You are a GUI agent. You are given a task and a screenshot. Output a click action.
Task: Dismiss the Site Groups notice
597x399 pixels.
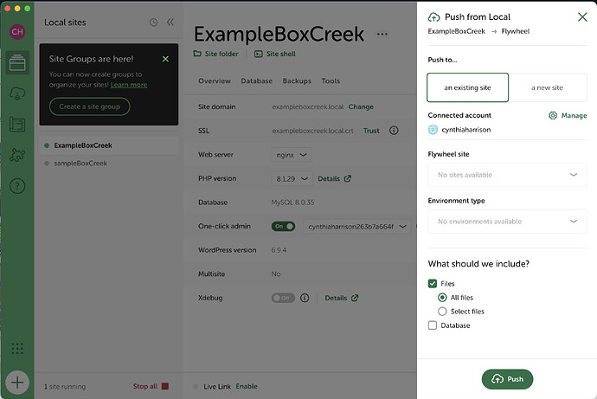tap(165, 59)
